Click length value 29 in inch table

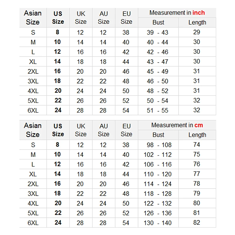tap(197, 32)
